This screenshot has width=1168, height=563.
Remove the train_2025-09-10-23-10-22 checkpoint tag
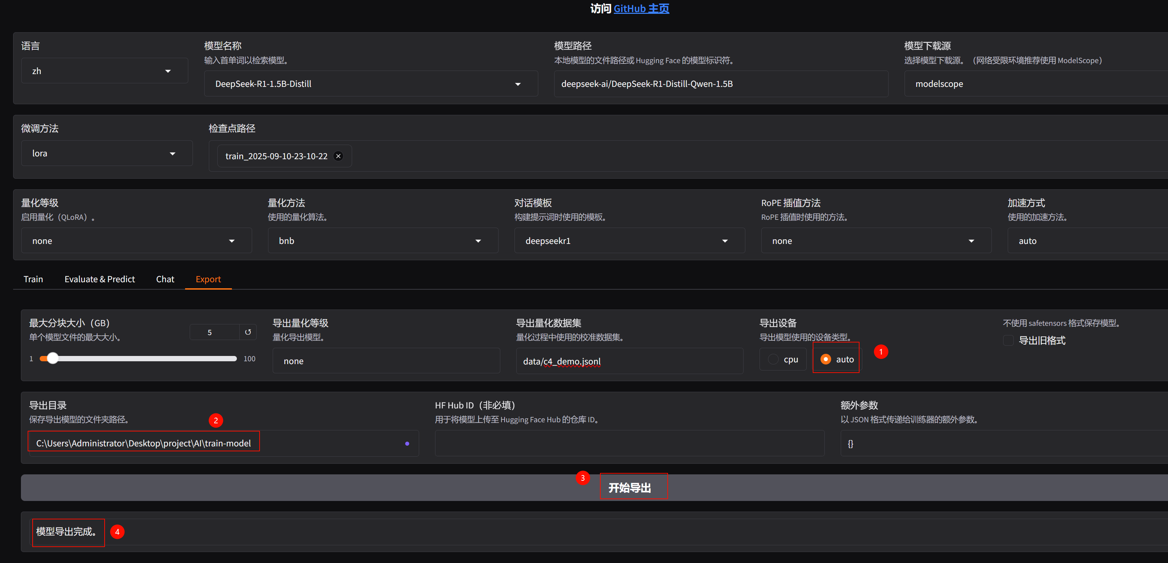[338, 156]
